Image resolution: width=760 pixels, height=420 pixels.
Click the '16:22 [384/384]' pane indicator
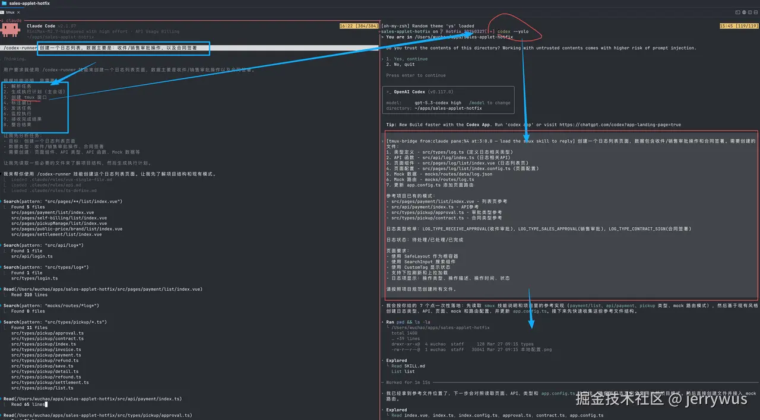click(x=359, y=26)
